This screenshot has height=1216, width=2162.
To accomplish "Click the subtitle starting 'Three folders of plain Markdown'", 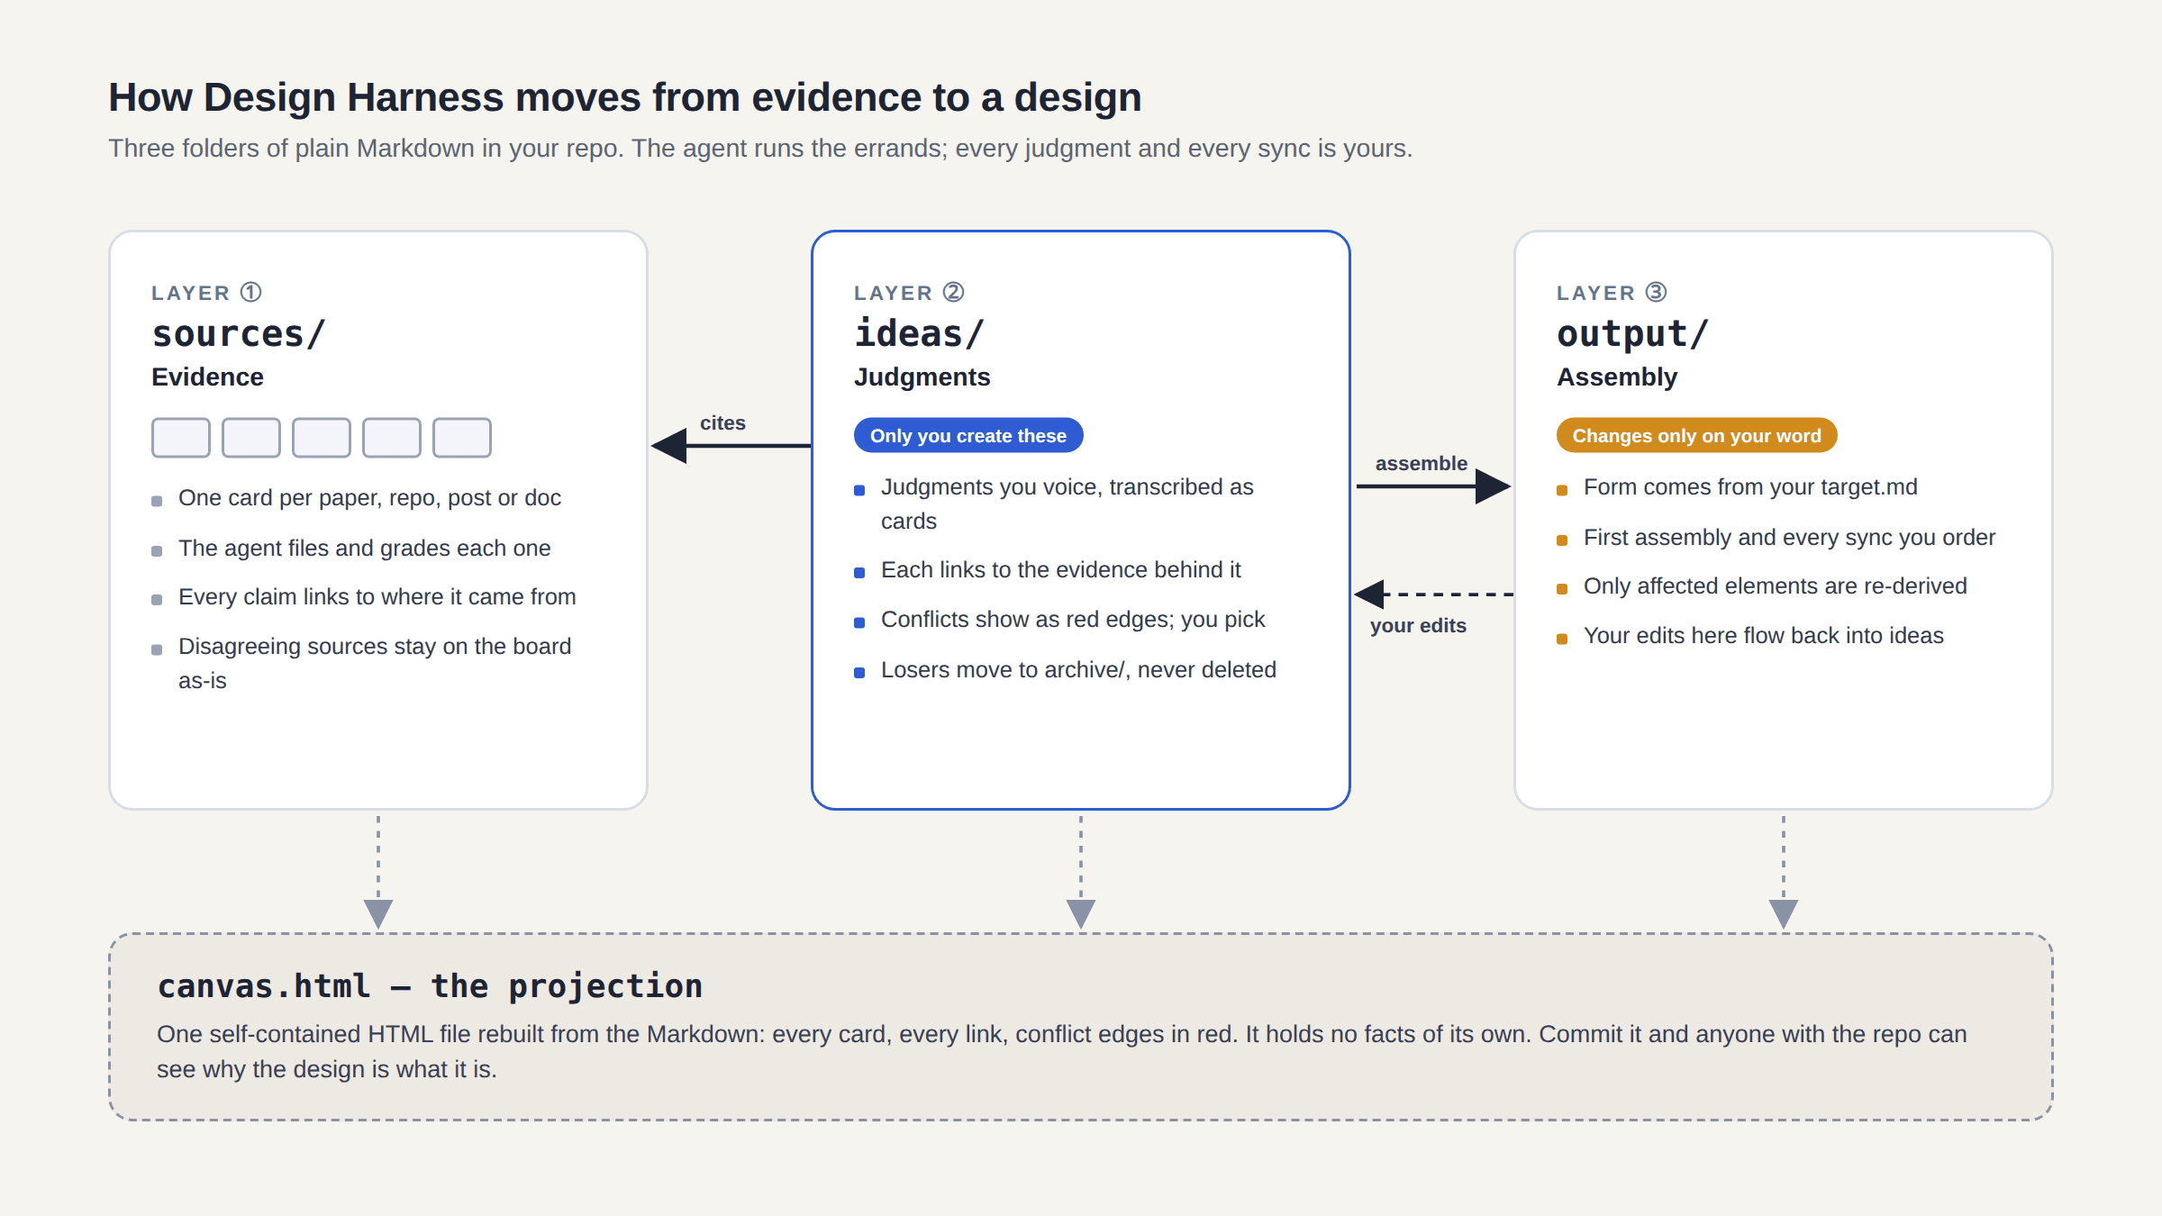I will pyautogui.click(x=760, y=148).
